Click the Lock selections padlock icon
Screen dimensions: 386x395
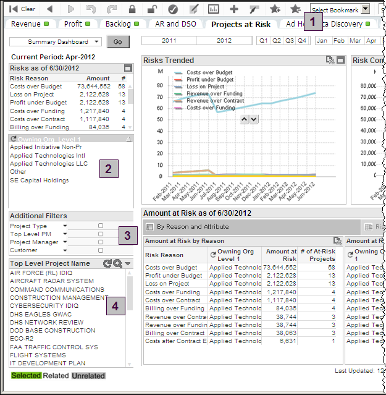(x=132, y=9)
